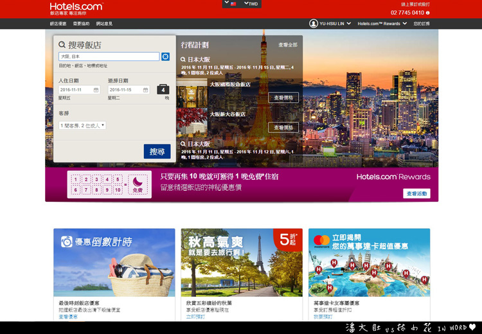Expand the Hotels.com Rewards menu

pyautogui.click(x=382, y=24)
